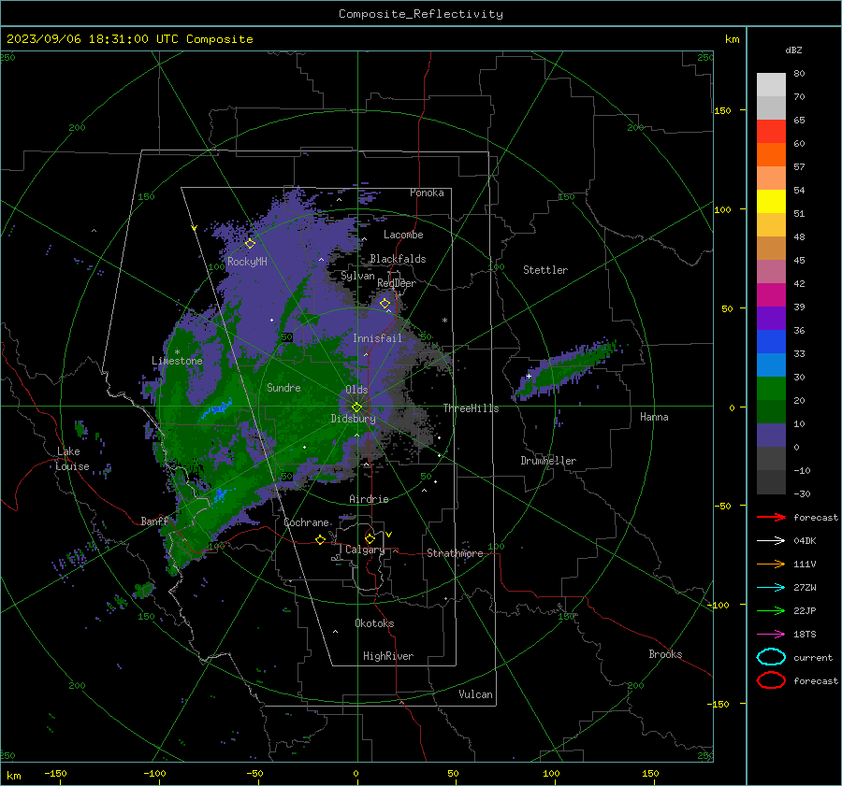This screenshot has width=842, height=786.
Task: Click the Sundre town label
Action: pos(283,387)
